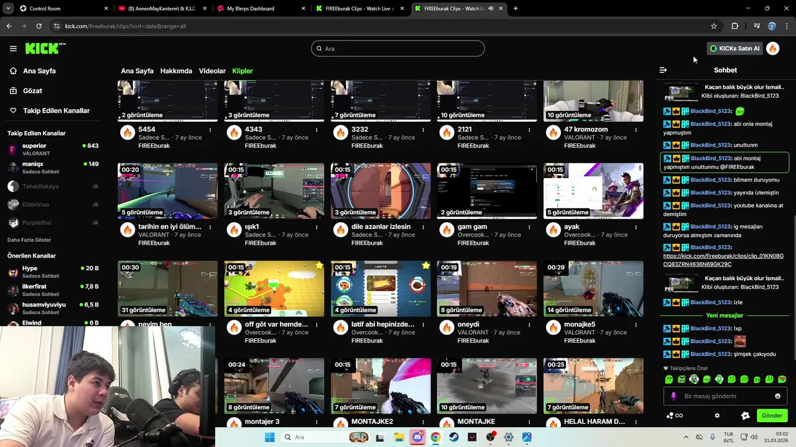Send chat message with Gönder button
The image size is (796, 447).
point(772,415)
